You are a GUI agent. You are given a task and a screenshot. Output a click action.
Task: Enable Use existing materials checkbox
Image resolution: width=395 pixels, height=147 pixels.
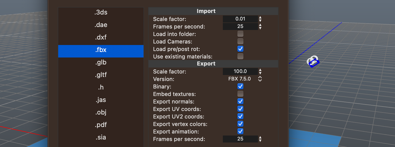tap(240, 56)
